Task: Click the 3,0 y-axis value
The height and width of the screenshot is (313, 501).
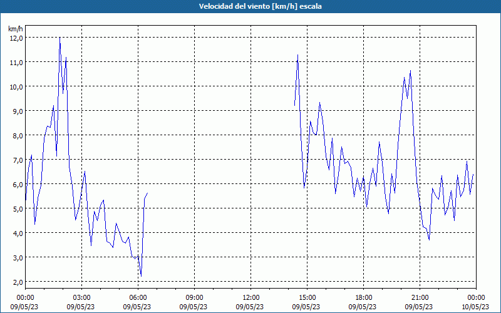Action: (x=18, y=258)
